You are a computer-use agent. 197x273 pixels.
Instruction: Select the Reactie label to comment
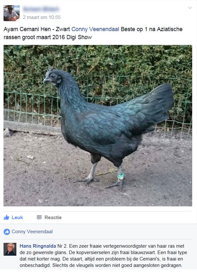tap(53, 218)
